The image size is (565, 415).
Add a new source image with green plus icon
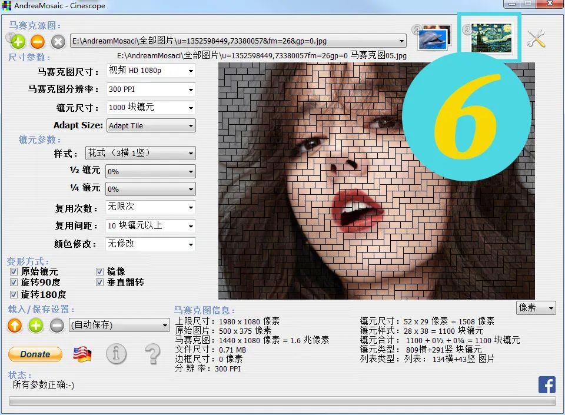coord(18,41)
